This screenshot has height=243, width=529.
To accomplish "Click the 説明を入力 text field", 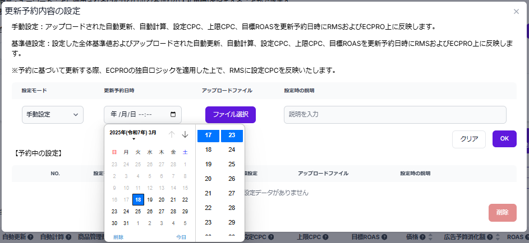I will (395, 115).
